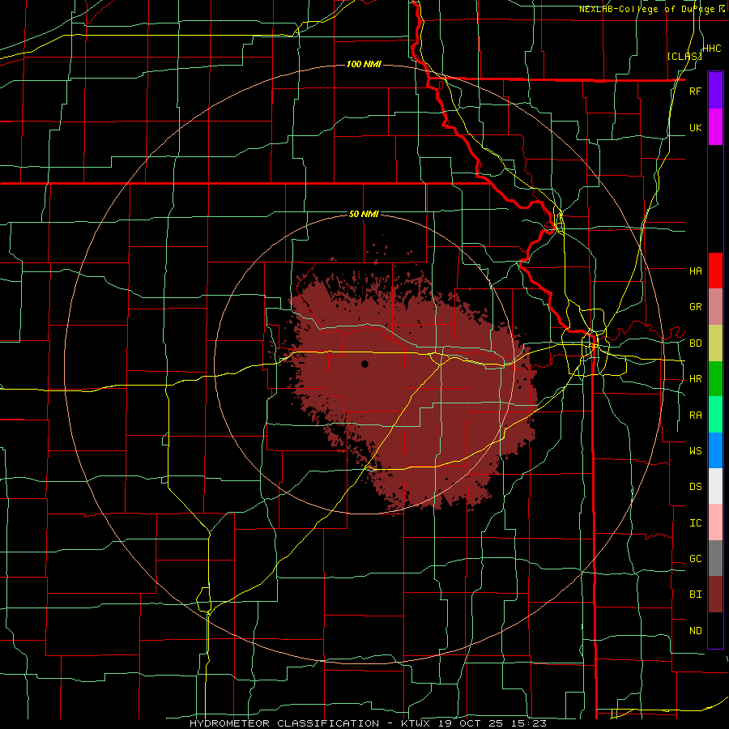Image resolution: width=729 pixels, height=729 pixels.
Task: Click the "ND" legend label
Action: point(695,631)
